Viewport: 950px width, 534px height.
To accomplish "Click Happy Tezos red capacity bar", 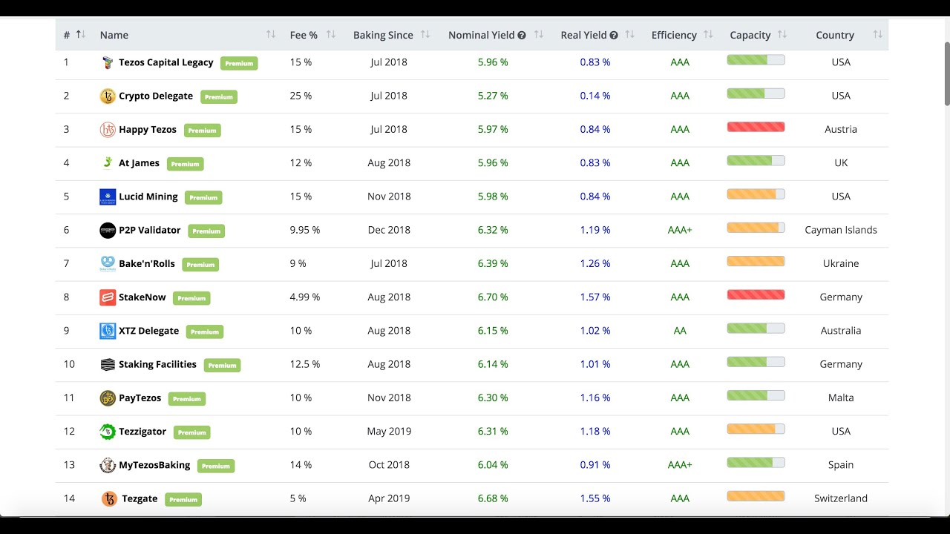I will point(756,127).
